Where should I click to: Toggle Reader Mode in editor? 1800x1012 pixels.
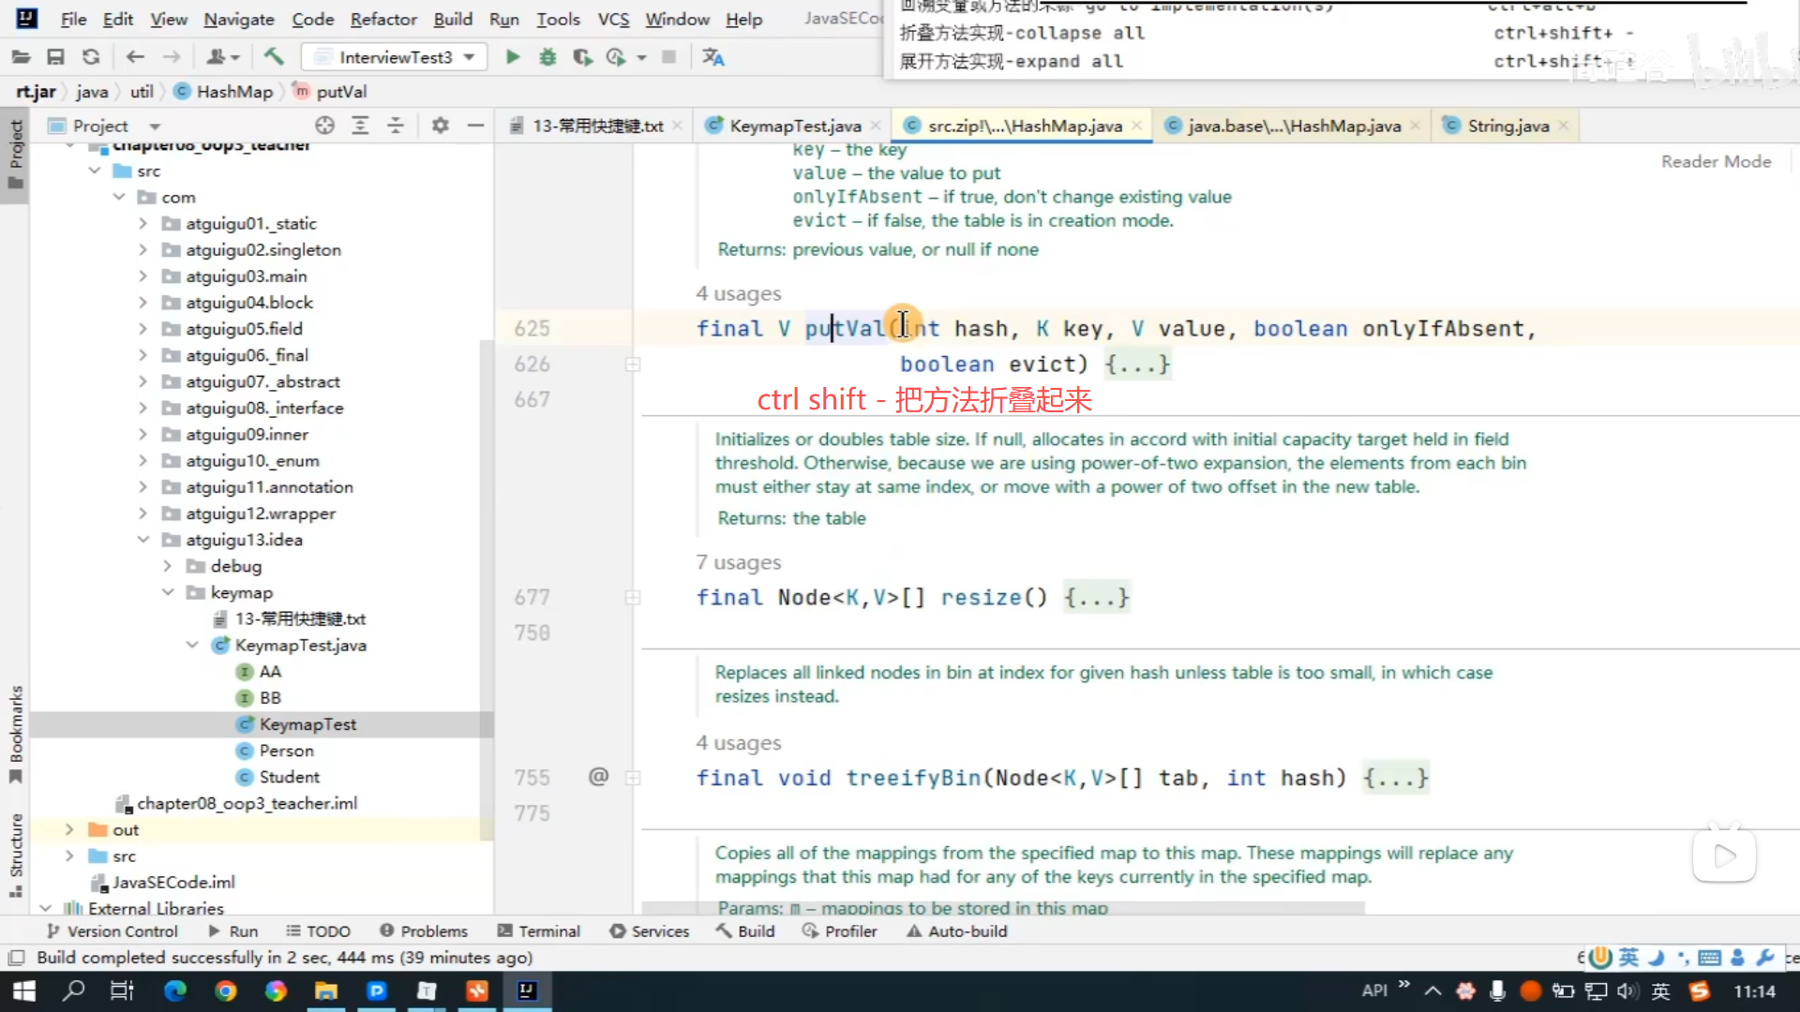tap(1716, 161)
